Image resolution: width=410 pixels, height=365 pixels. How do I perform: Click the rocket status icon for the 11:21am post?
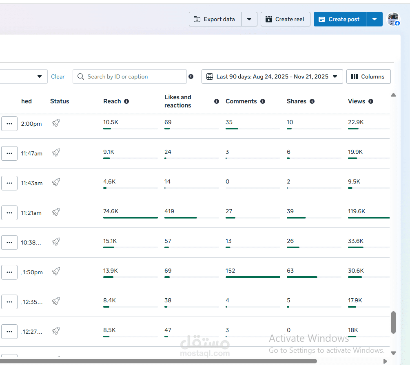coord(56,212)
